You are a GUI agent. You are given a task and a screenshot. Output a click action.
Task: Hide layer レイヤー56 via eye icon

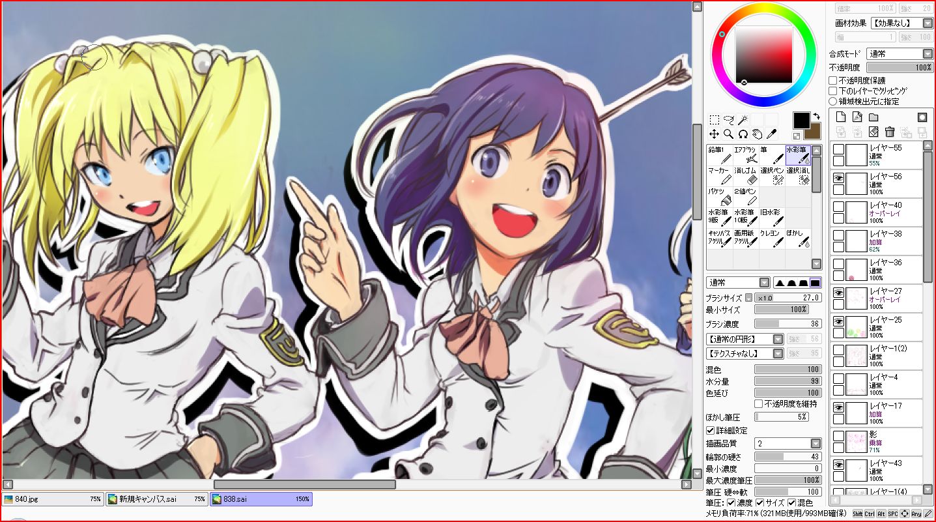click(838, 177)
